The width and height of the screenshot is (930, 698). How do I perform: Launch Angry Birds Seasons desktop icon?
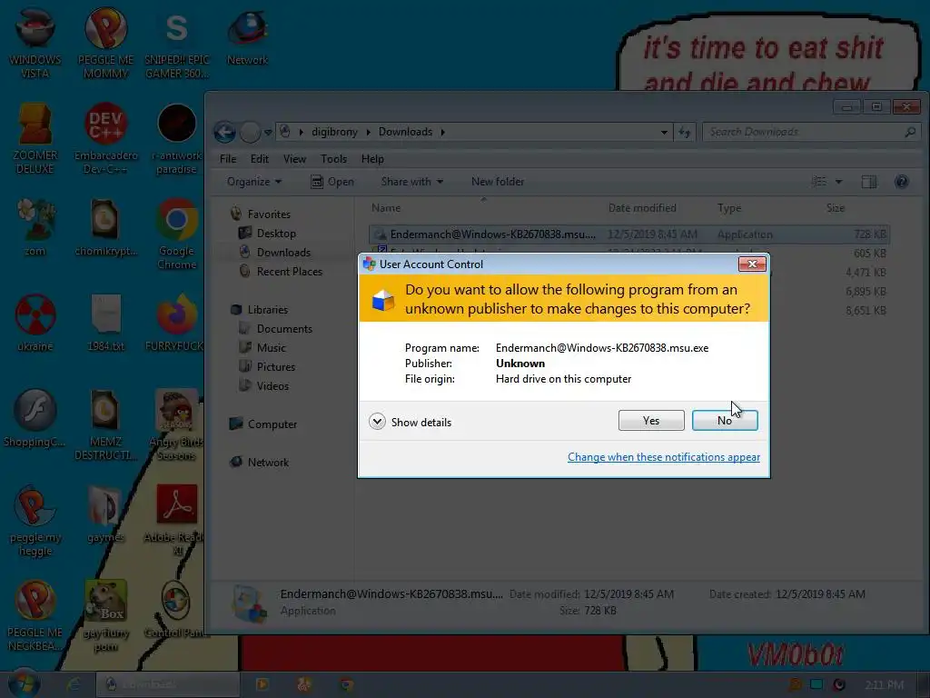pyautogui.click(x=176, y=424)
